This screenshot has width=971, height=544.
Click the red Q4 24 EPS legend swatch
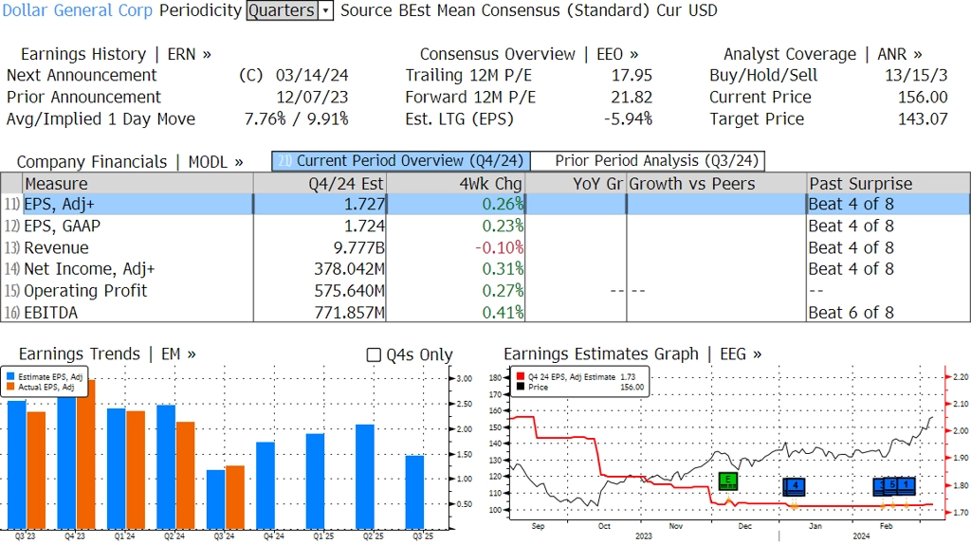coord(521,377)
